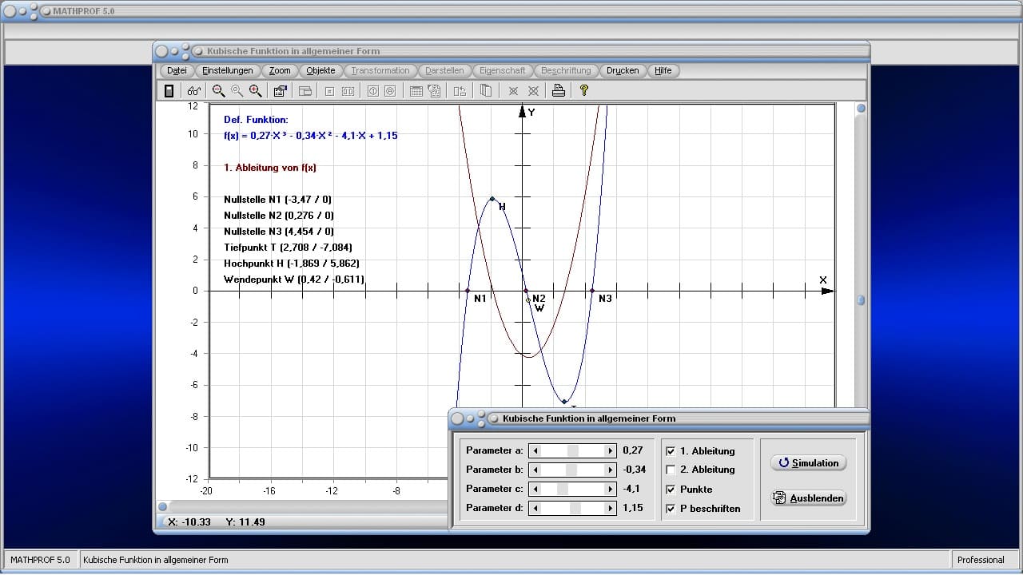Decrease Parameter a with left arrow
1023x575 pixels.
coord(535,450)
